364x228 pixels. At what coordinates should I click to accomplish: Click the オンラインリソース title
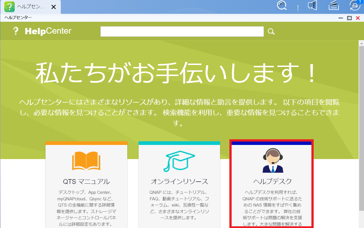click(x=179, y=181)
